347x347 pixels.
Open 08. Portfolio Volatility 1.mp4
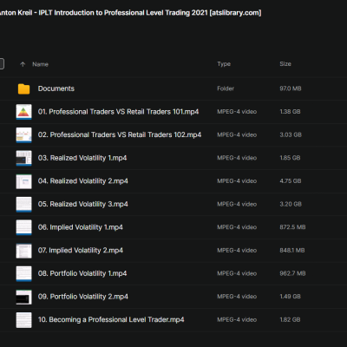pos(82,273)
